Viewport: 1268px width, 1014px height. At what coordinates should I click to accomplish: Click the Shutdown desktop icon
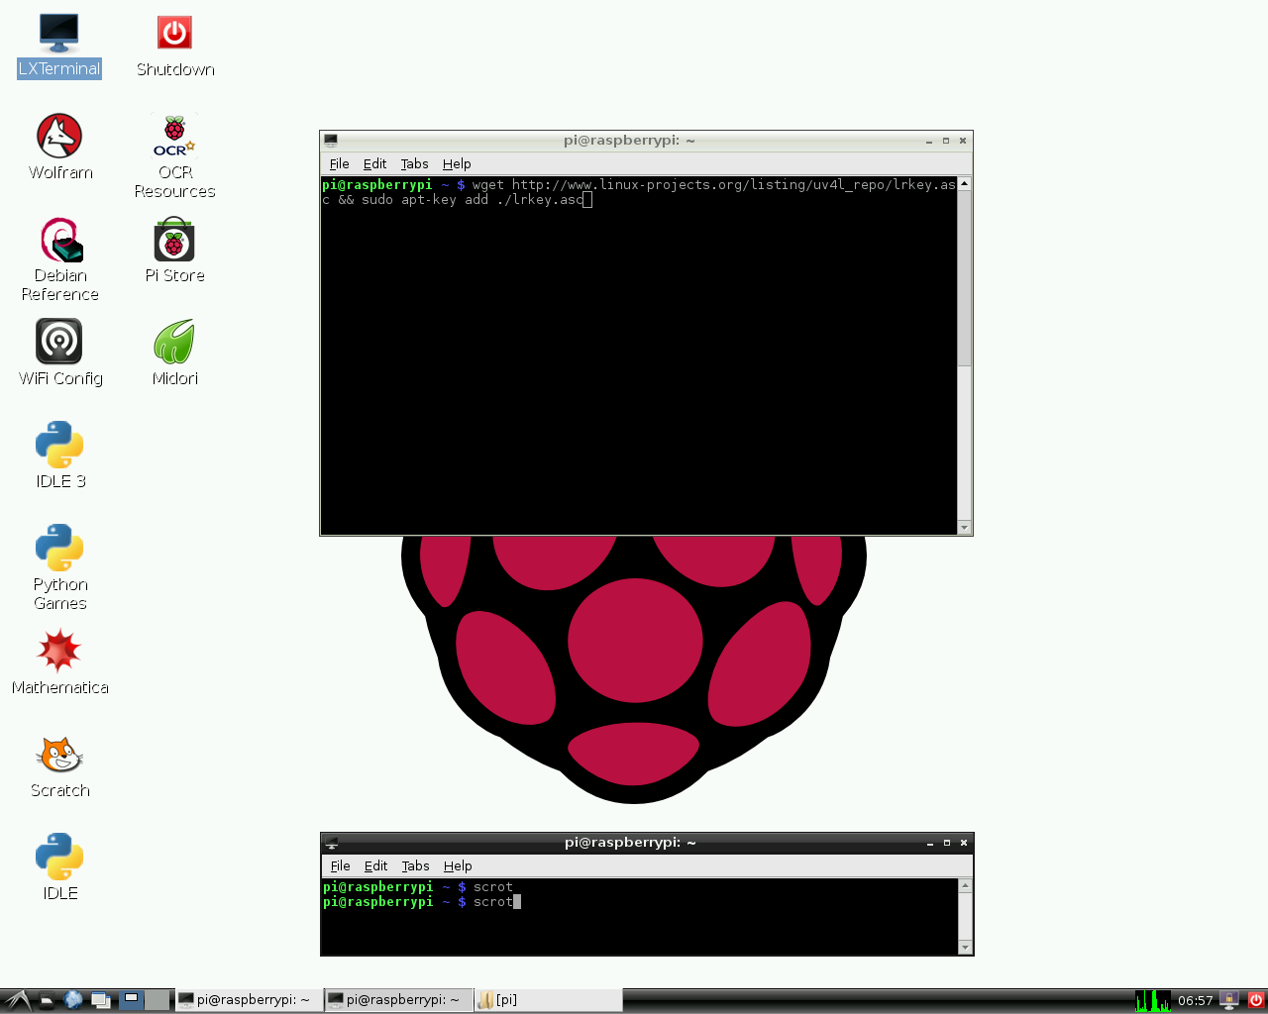173,33
